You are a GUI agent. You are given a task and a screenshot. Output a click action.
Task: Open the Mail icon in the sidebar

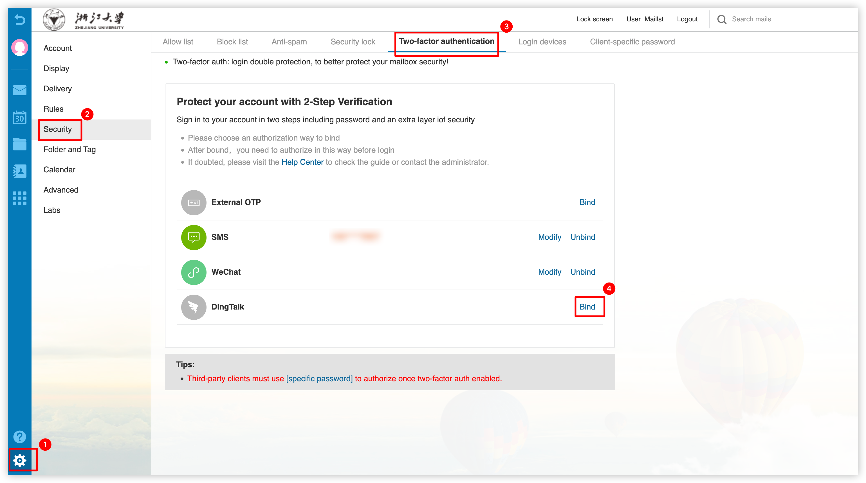(x=19, y=90)
